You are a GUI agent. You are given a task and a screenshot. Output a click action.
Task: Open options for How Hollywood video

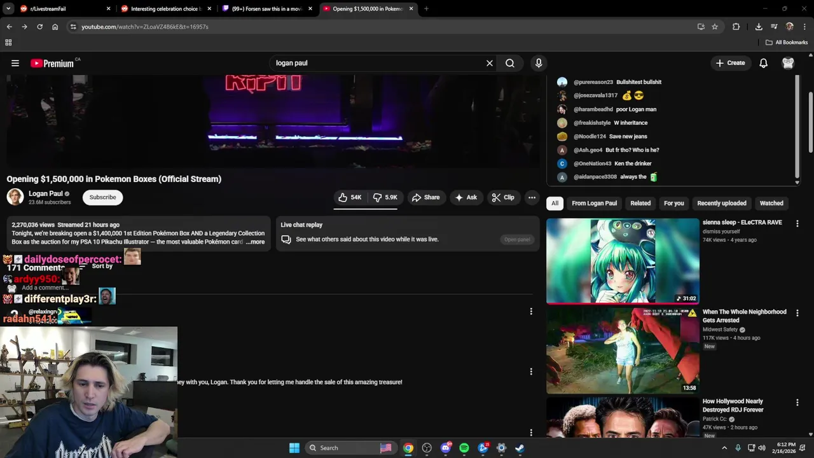point(797,403)
